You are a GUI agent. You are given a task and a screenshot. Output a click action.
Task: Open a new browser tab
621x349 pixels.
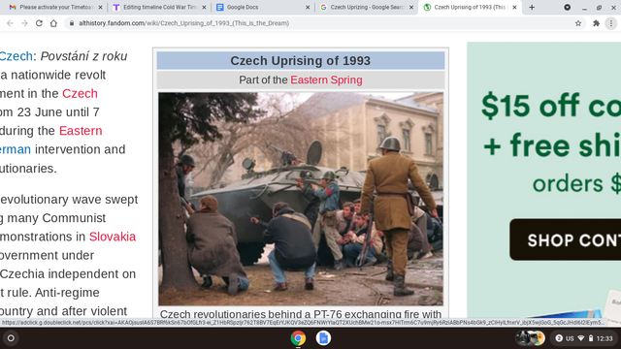pyautogui.click(x=532, y=7)
